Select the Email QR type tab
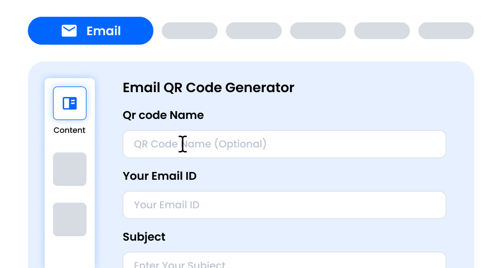This screenshot has height=268, width=502. 90,31
